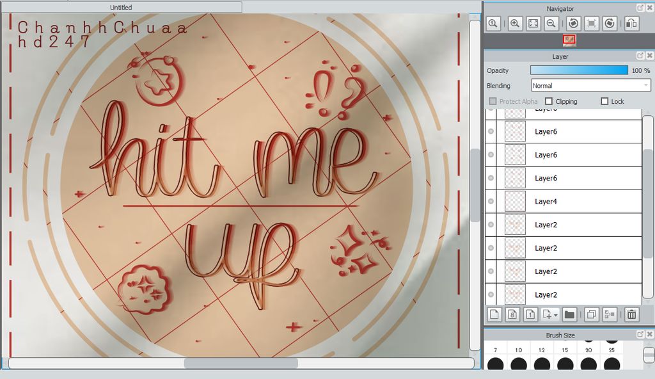Viewport: 655px width, 379px height.
Task: Click the Layer4 thumbnail
Action: pyautogui.click(x=515, y=201)
